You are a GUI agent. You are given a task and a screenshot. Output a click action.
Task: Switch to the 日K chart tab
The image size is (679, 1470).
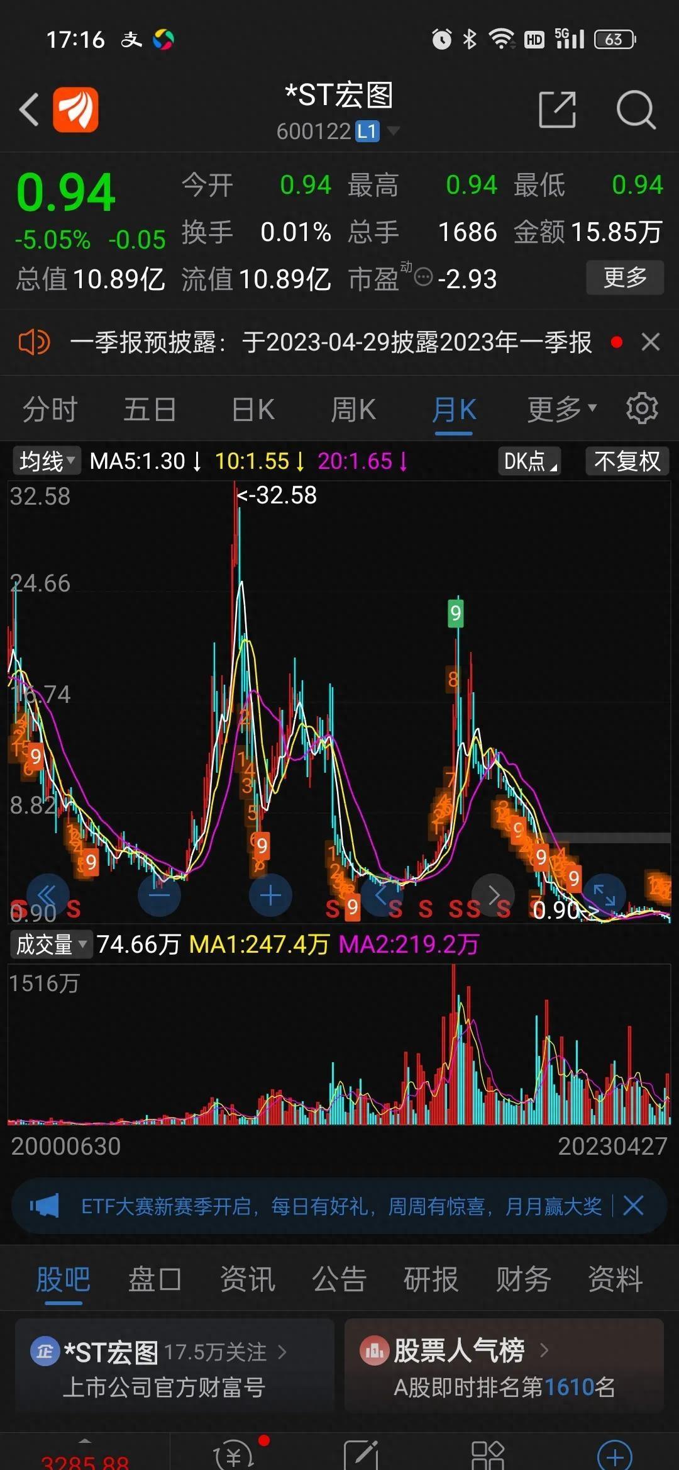pyautogui.click(x=253, y=409)
